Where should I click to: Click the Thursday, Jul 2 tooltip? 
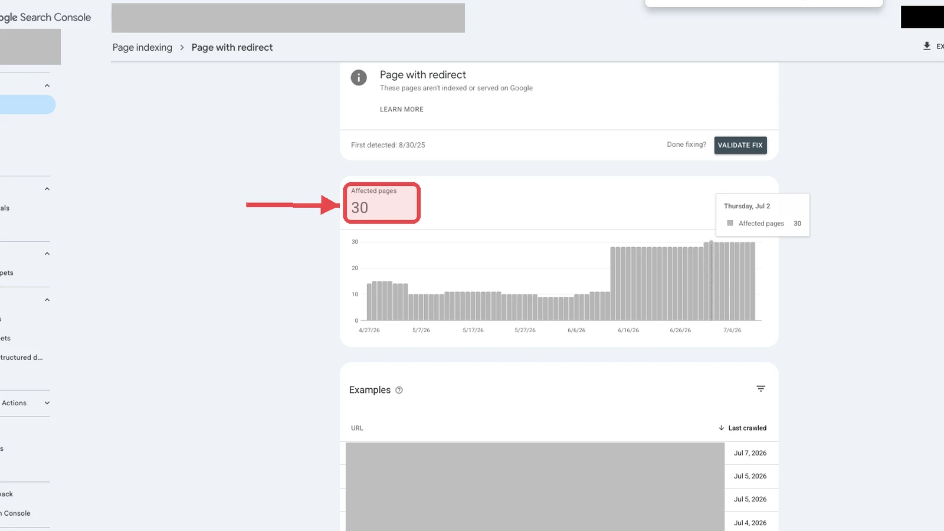[762, 215]
